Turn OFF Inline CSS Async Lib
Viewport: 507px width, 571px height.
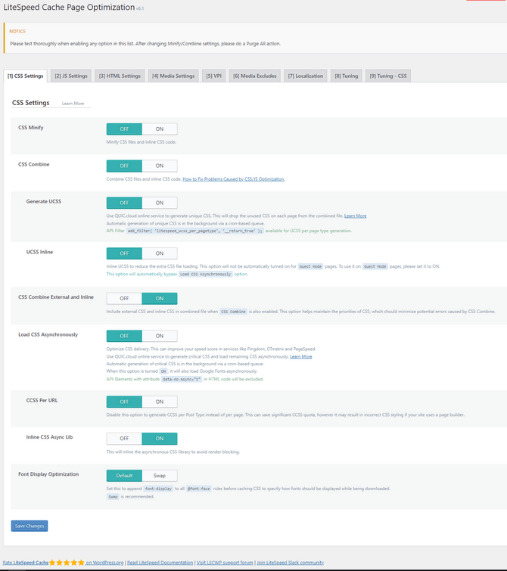(124, 438)
